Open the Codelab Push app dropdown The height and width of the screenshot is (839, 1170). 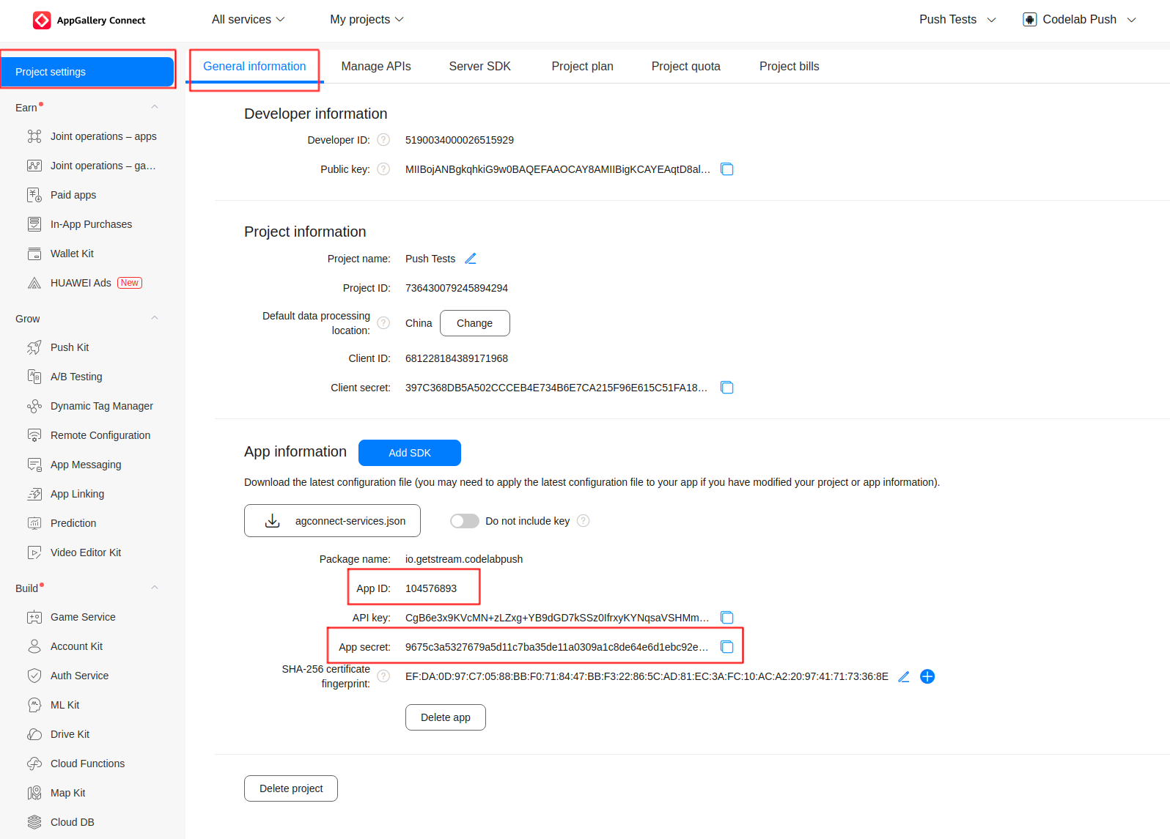coord(1080,20)
